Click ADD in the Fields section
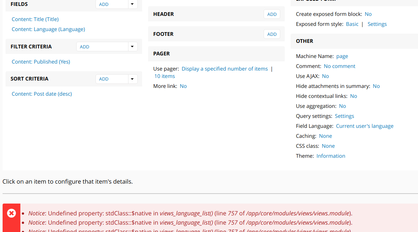 pyautogui.click(x=104, y=4)
